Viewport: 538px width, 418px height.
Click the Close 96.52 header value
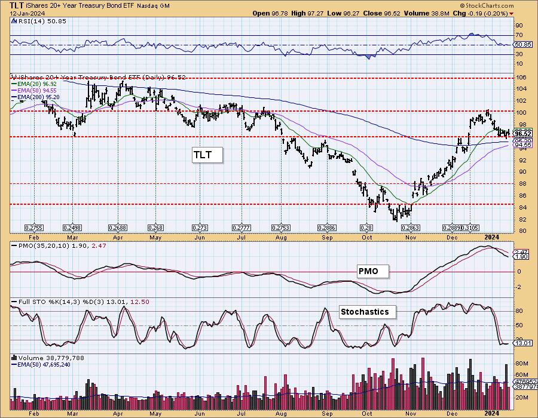[381, 13]
